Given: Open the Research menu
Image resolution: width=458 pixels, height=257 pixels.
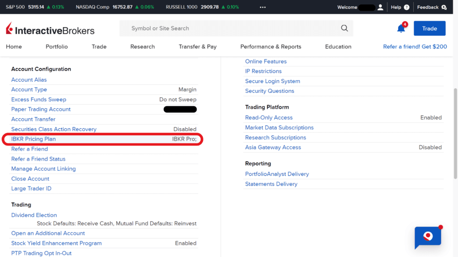Looking at the screenshot, I should pyautogui.click(x=142, y=46).
